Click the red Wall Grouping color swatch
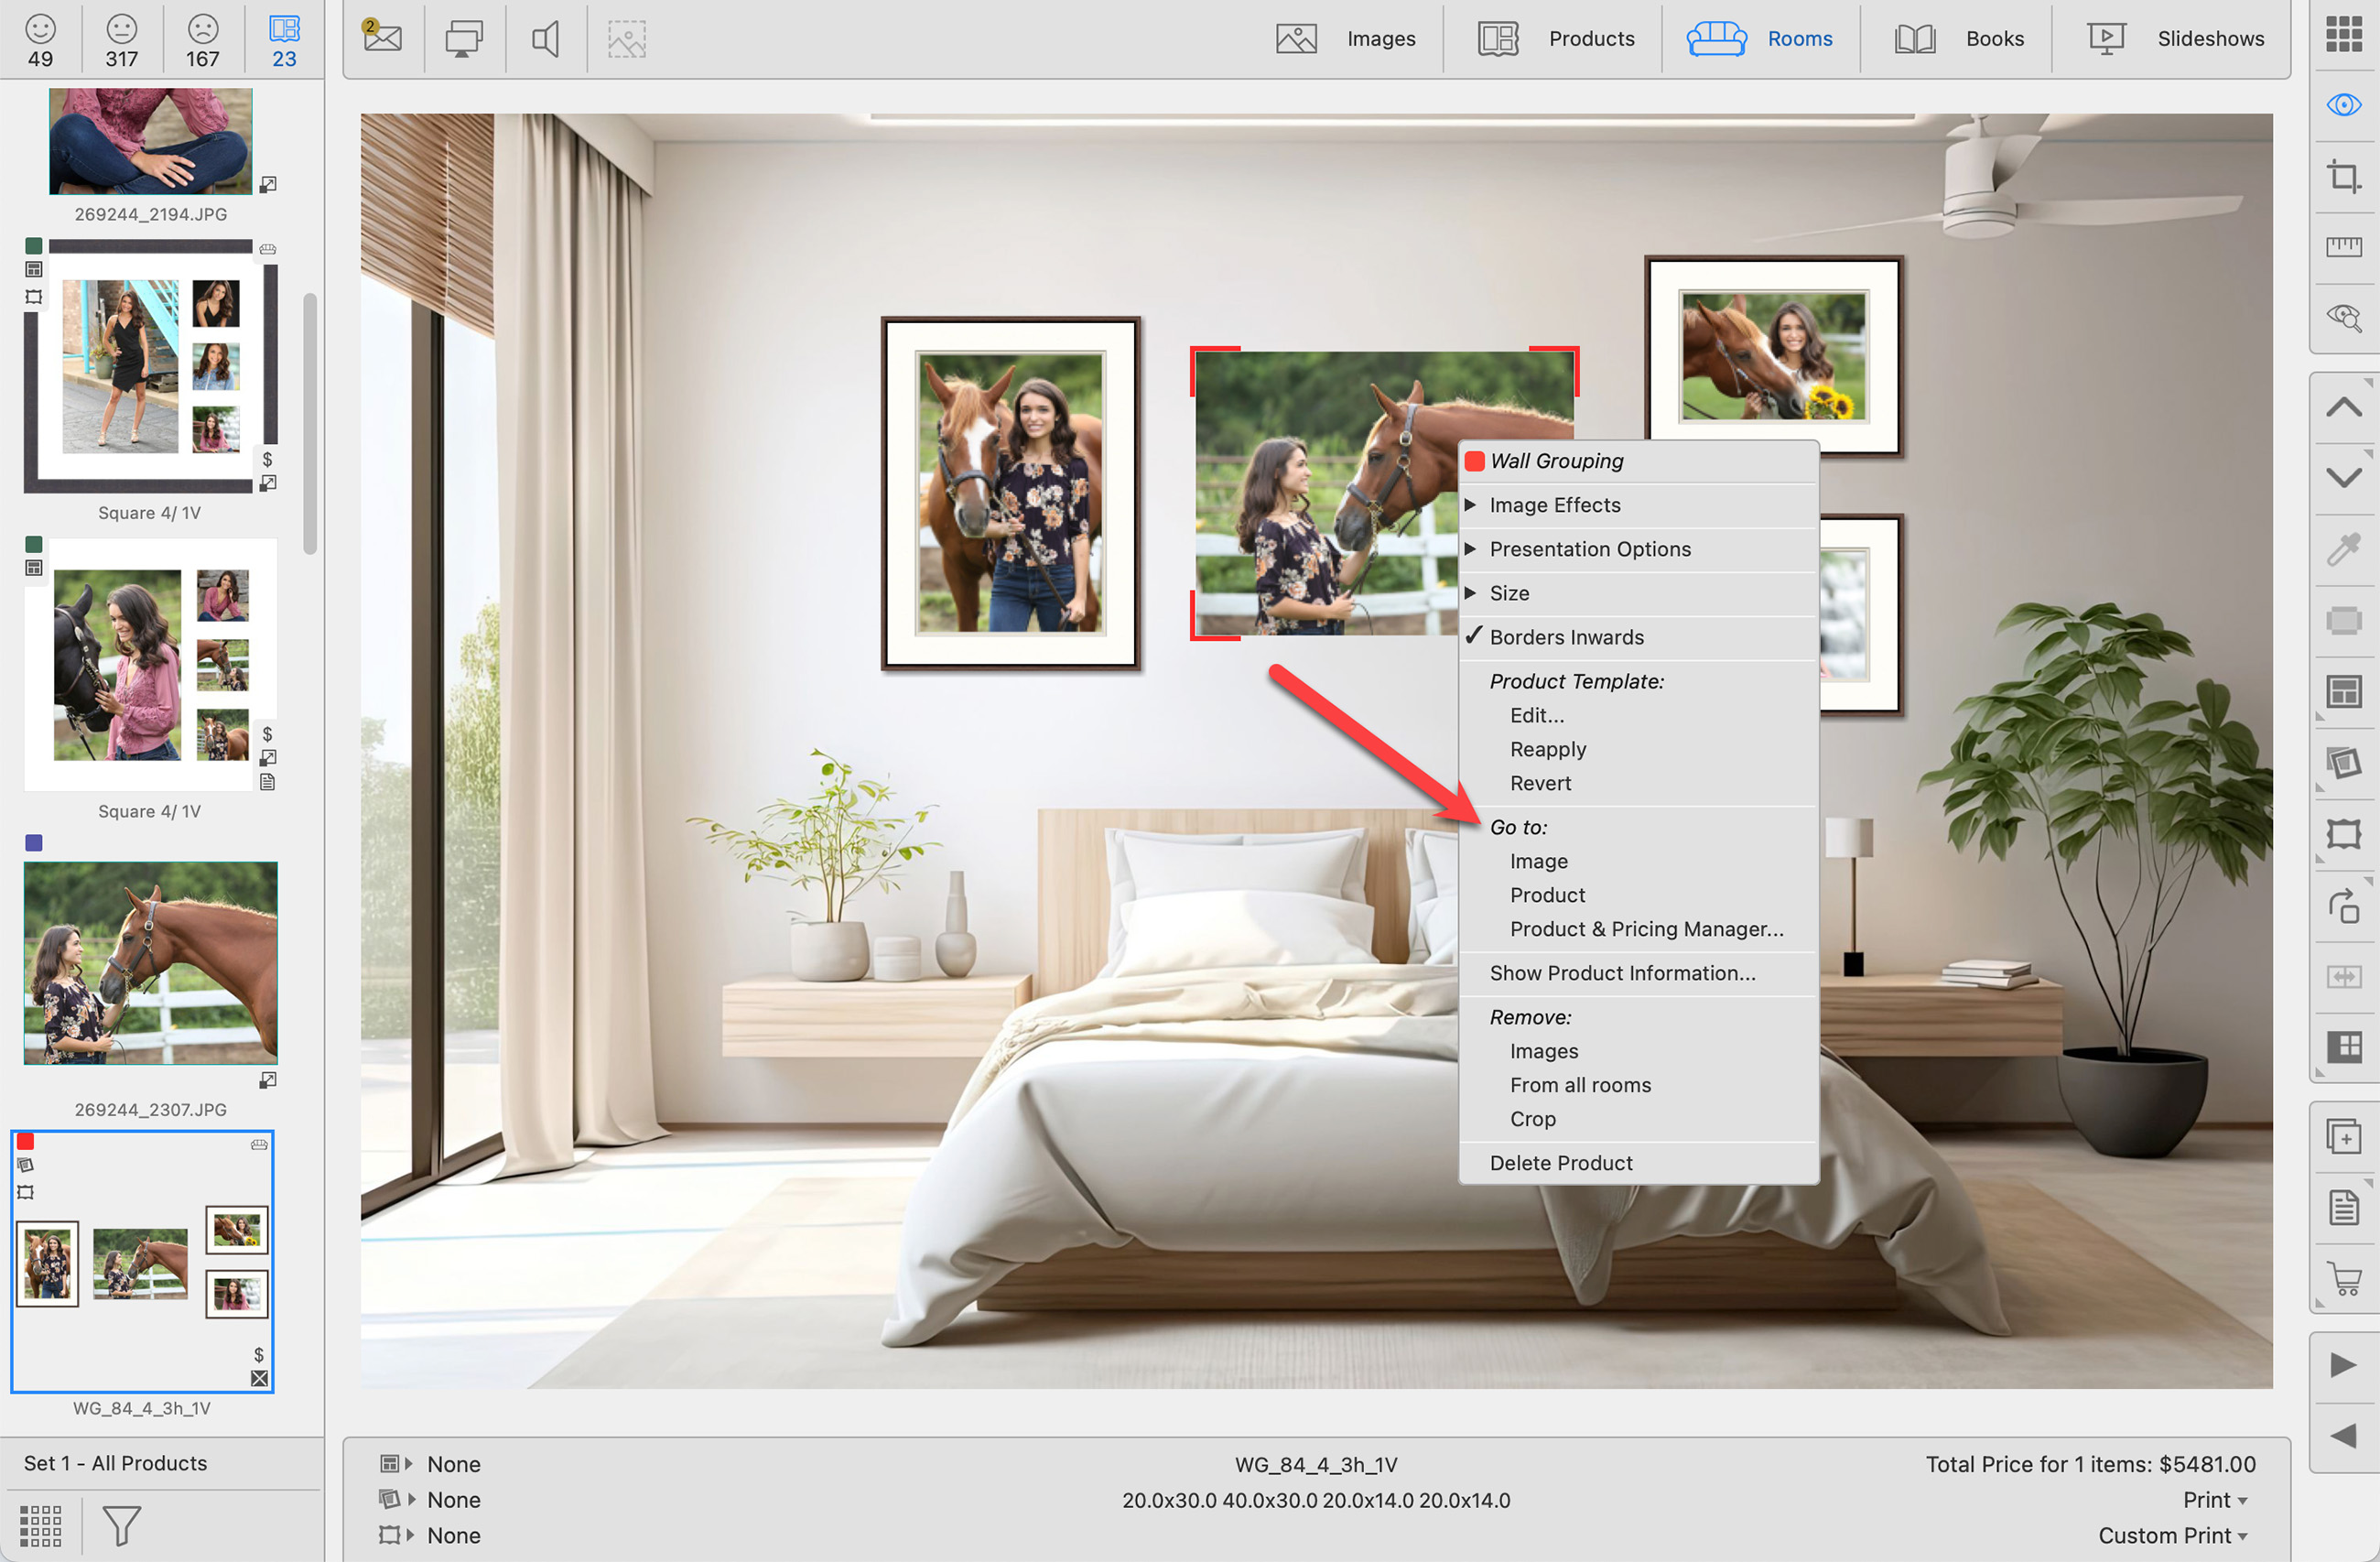 (x=1474, y=461)
